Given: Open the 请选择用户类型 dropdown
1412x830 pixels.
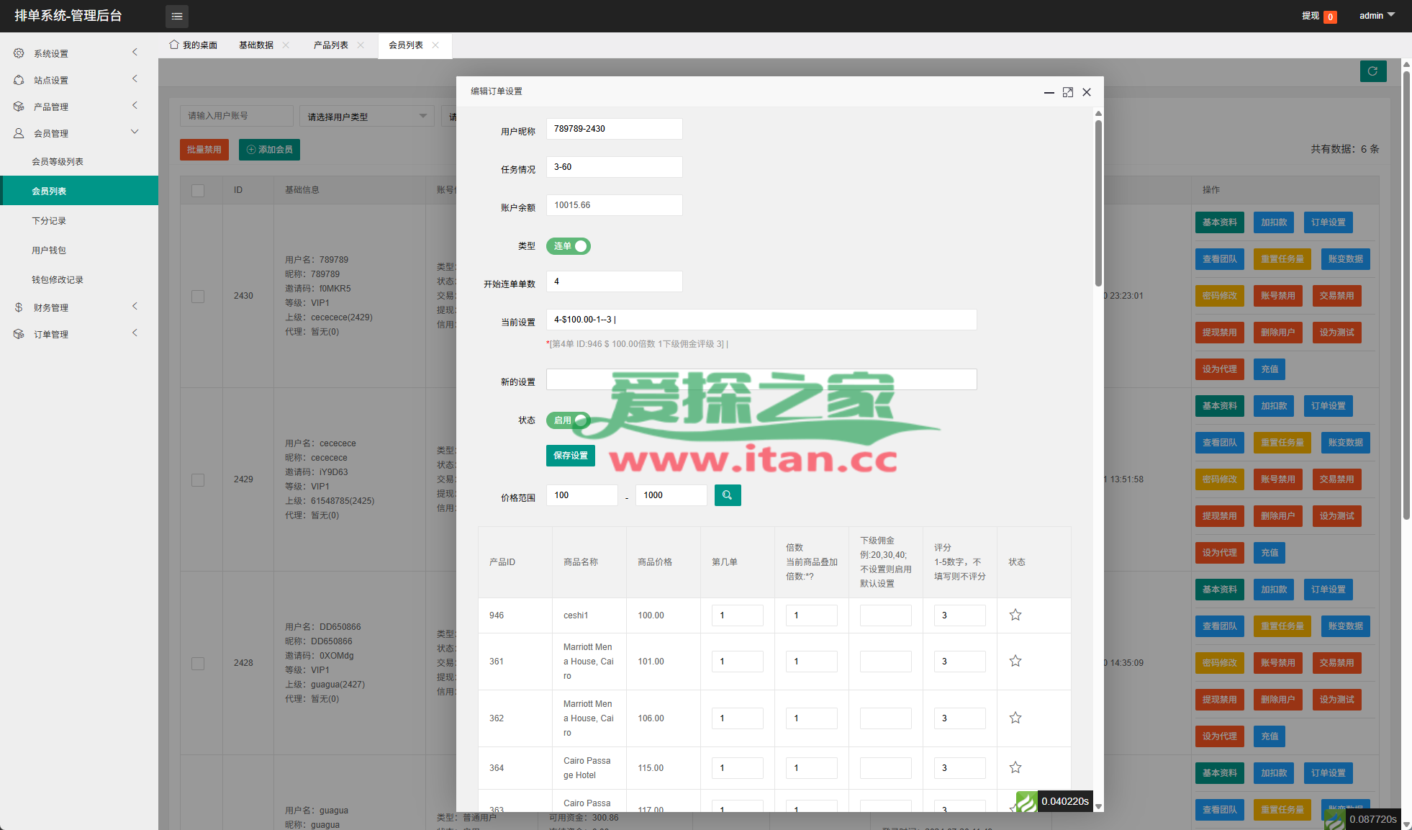Looking at the screenshot, I should [x=367, y=116].
